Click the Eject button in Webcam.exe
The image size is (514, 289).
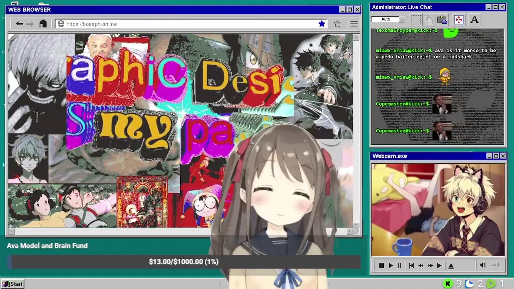pos(451,265)
